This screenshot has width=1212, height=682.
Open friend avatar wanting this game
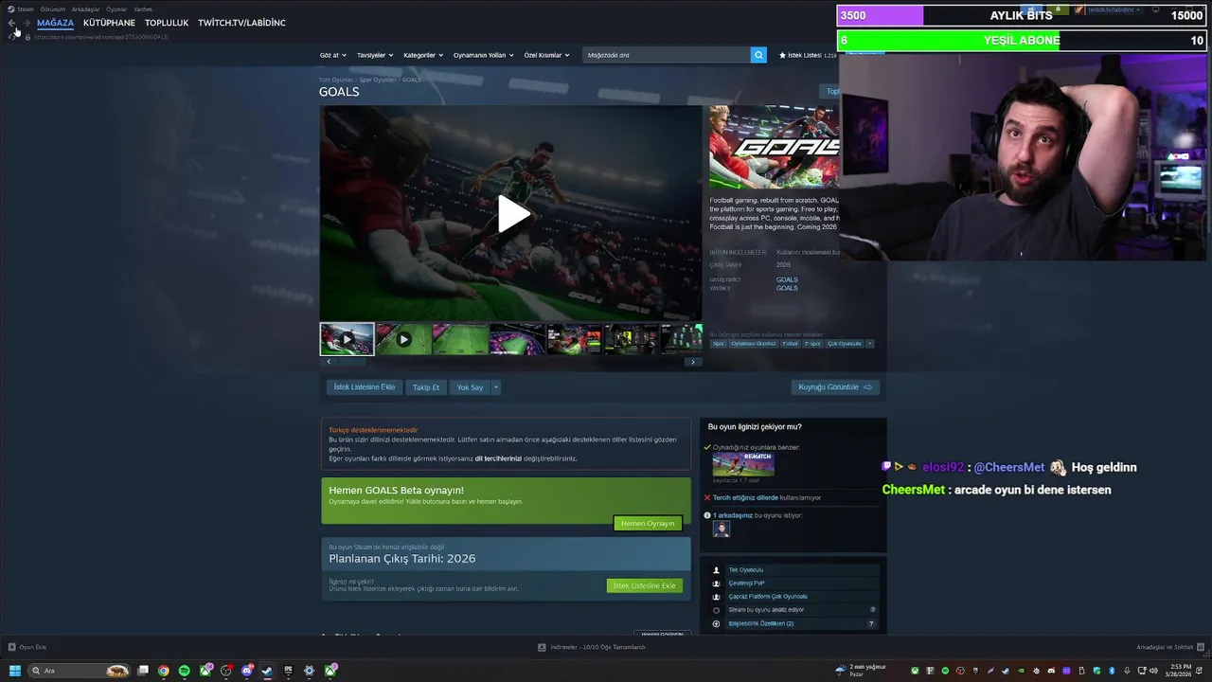coord(722,529)
